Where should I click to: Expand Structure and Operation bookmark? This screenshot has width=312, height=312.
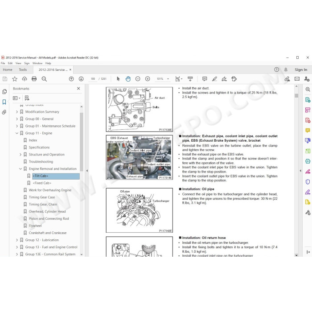point(21,155)
